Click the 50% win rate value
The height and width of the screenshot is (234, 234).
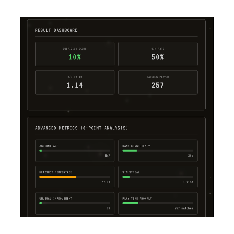click(158, 57)
